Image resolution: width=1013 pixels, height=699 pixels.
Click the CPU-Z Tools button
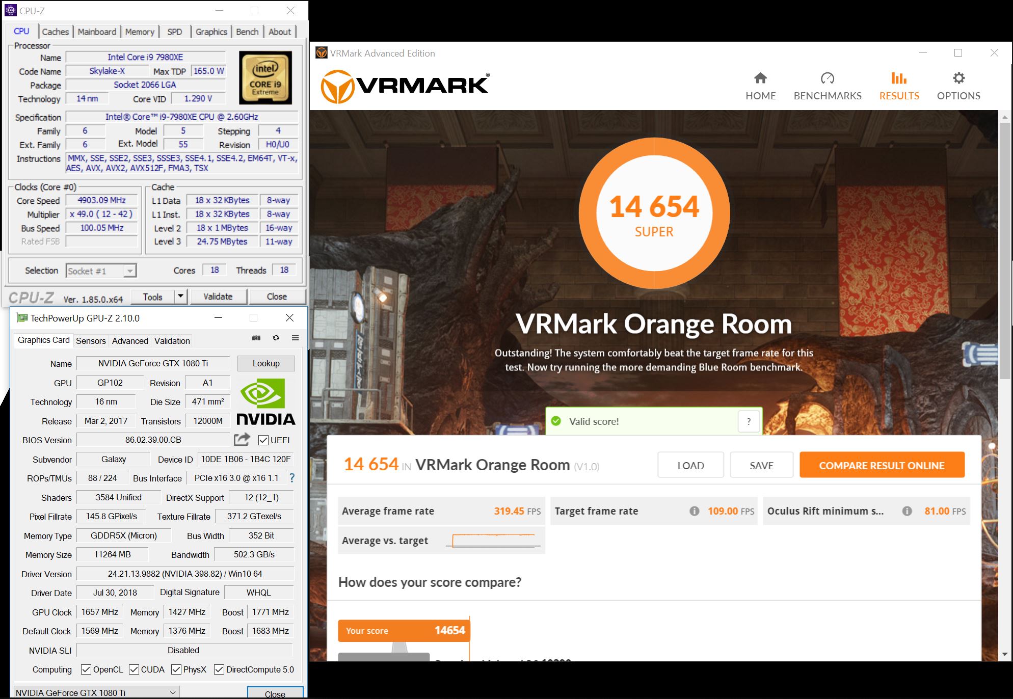(152, 297)
